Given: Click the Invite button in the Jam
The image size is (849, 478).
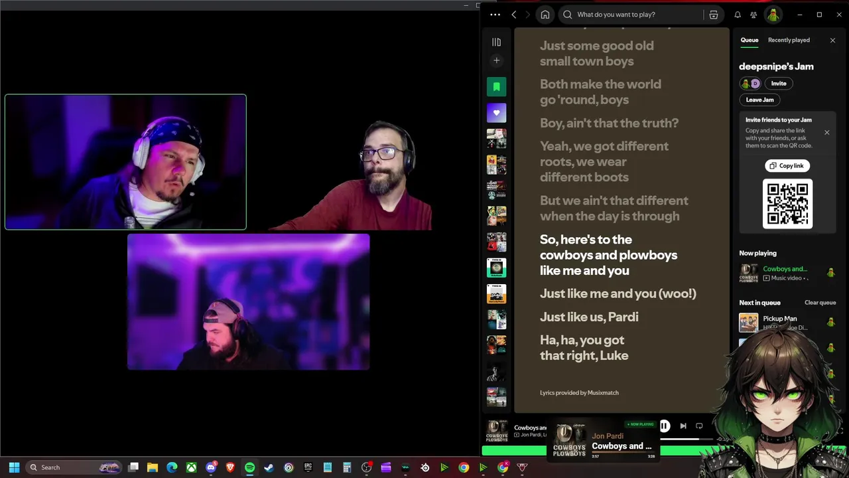Looking at the screenshot, I should 779,84.
